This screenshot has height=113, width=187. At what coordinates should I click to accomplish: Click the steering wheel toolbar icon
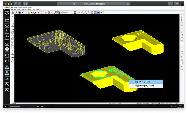tap(49, 13)
